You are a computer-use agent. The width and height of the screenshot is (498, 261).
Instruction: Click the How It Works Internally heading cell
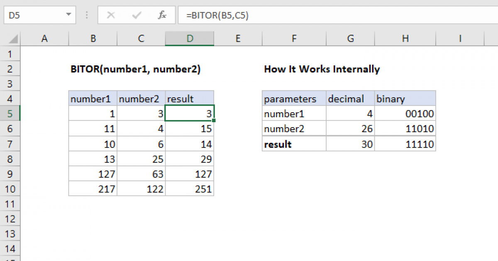[x=322, y=69]
